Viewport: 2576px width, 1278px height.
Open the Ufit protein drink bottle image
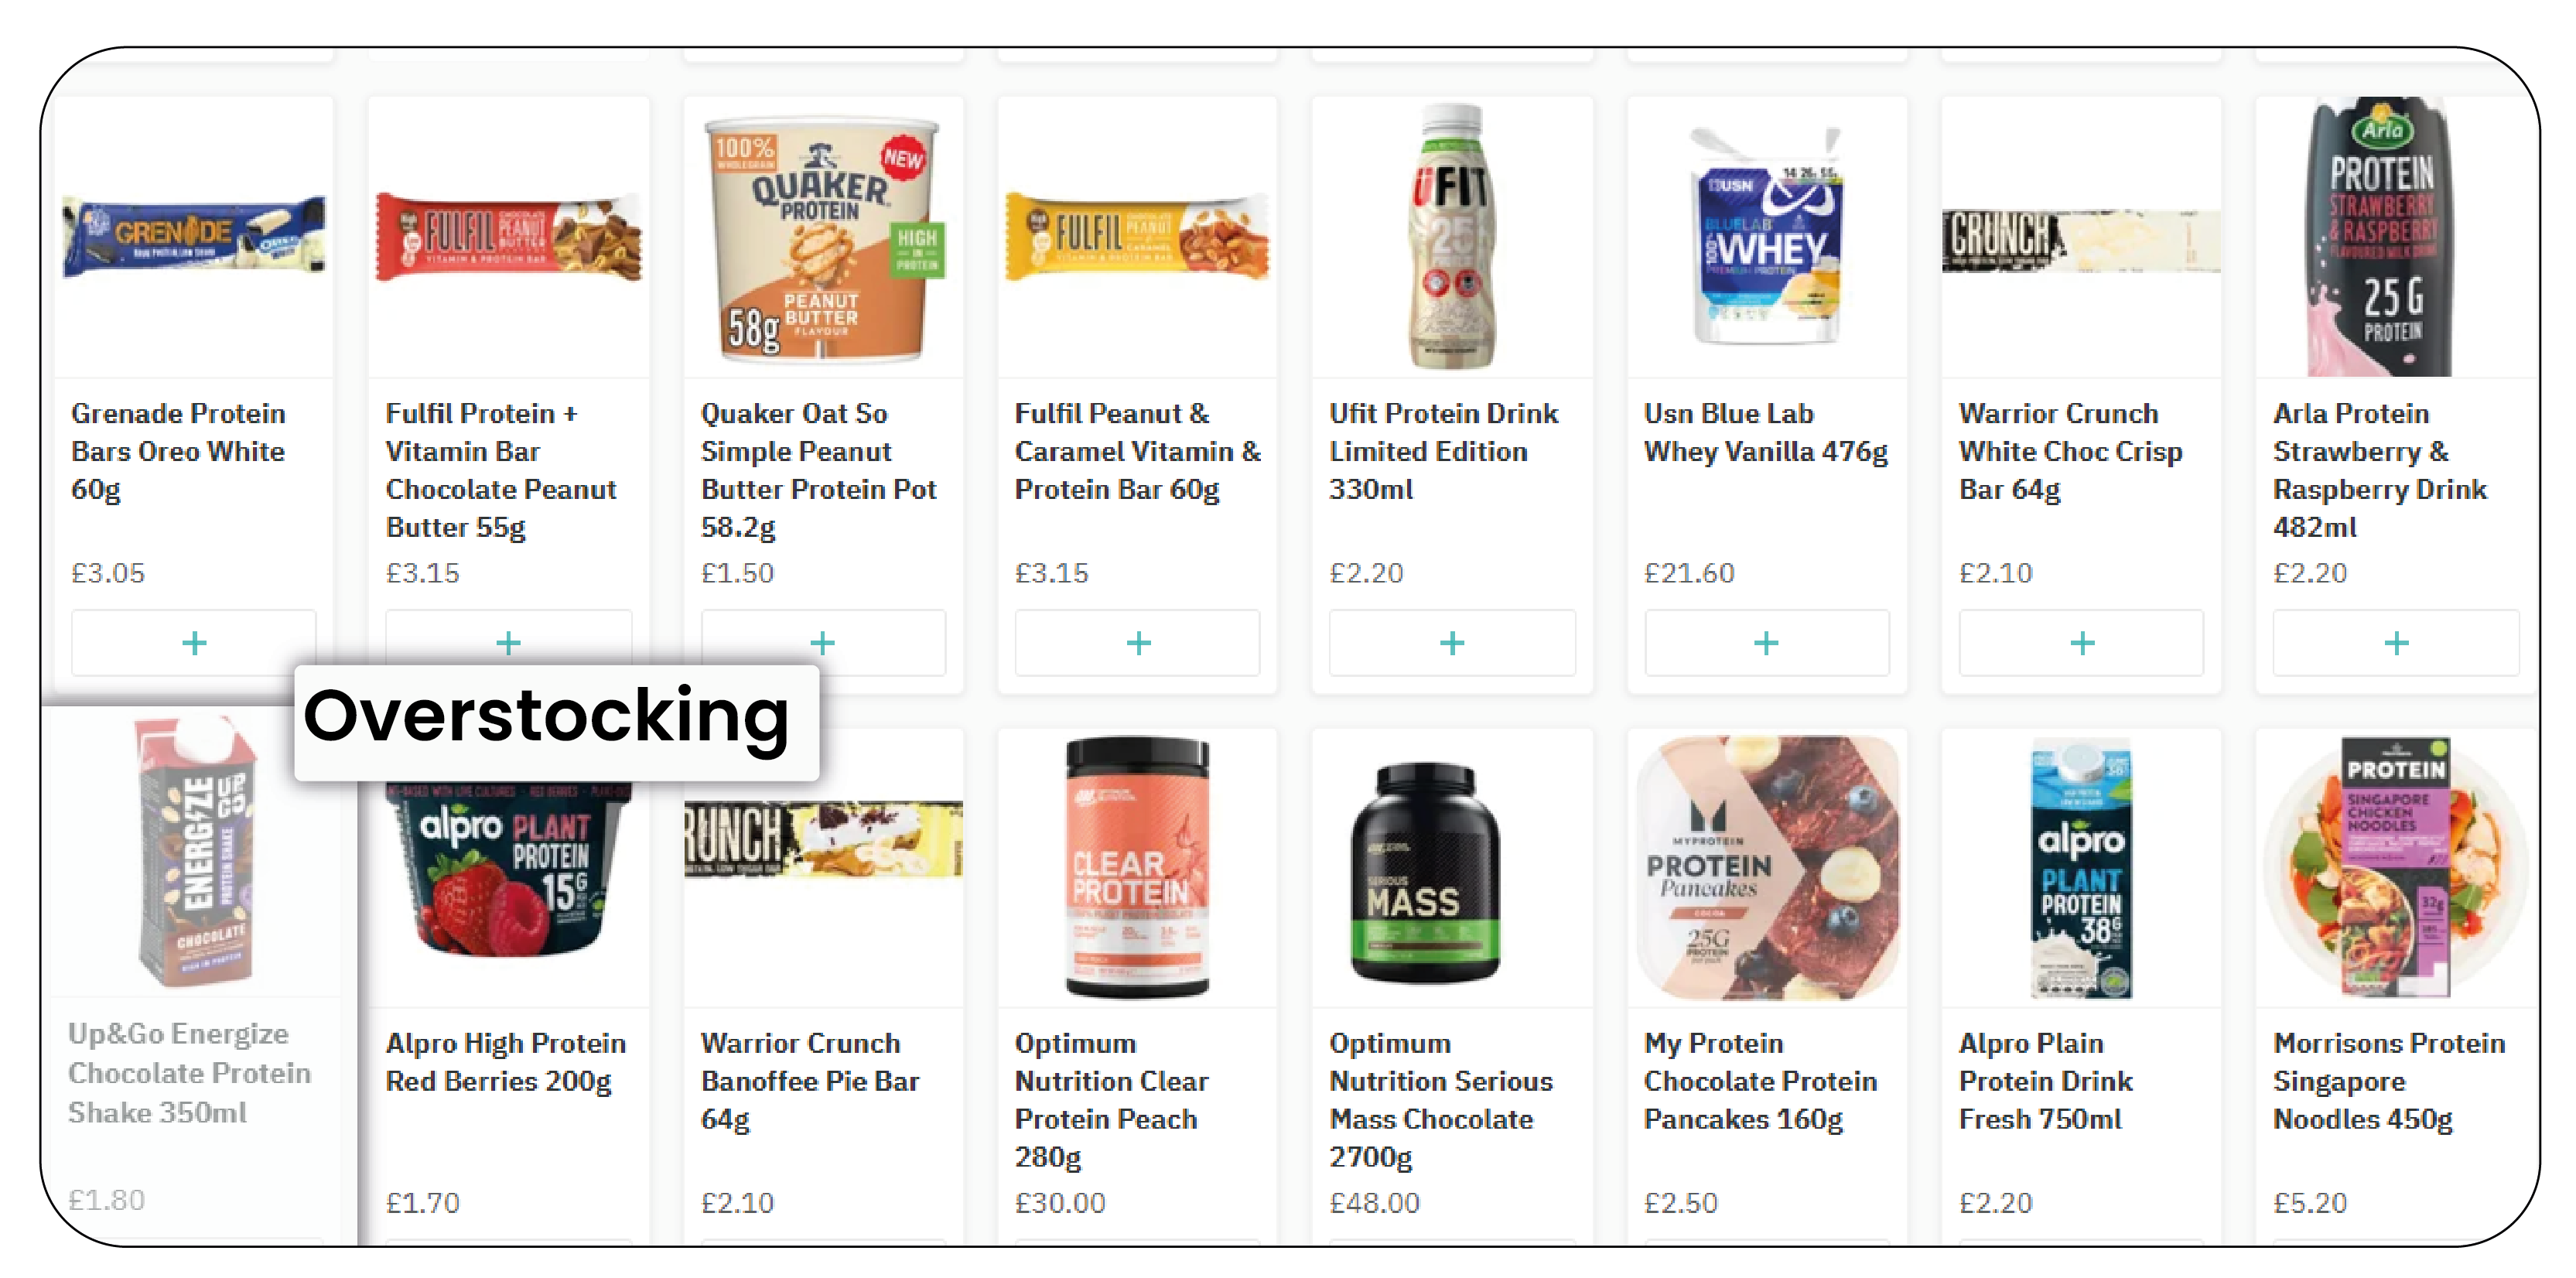point(1452,238)
